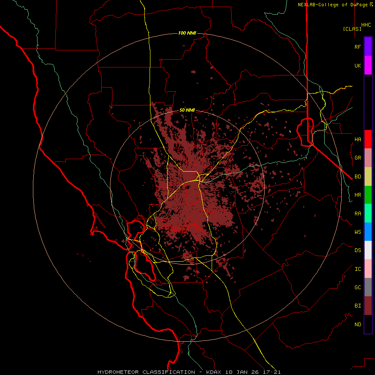Click the GR legend label

coord(357,158)
